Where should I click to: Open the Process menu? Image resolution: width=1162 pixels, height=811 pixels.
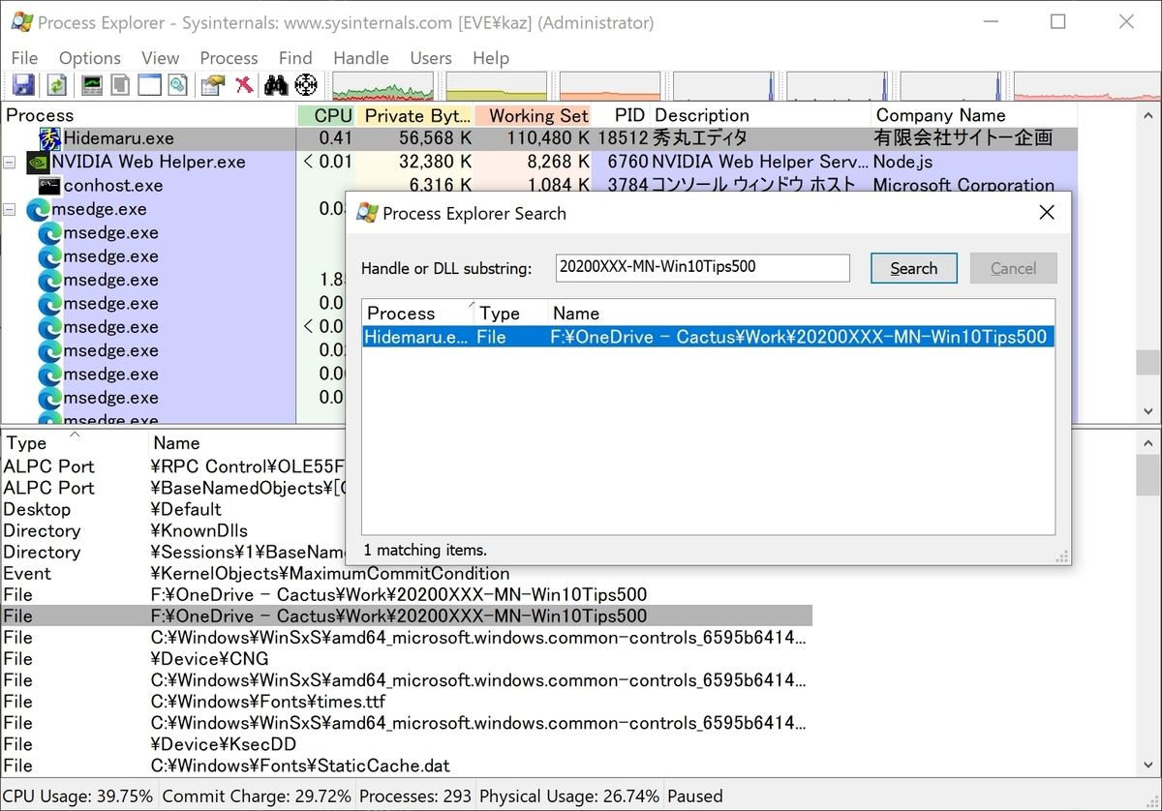click(x=229, y=58)
